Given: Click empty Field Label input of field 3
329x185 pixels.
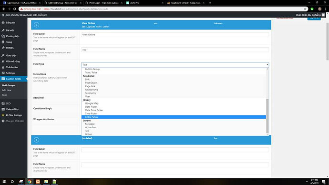Looking at the screenshot, I should click(x=175, y=150).
